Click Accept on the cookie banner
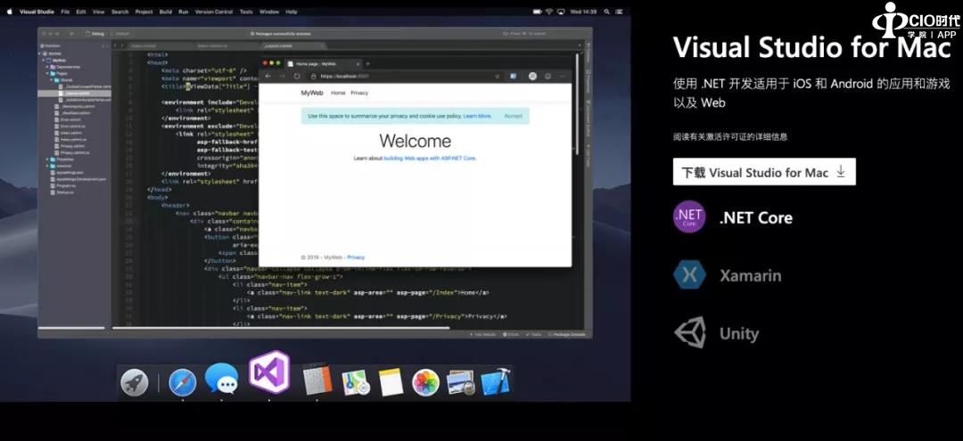Screen dimensions: 963x441 pos(513,116)
